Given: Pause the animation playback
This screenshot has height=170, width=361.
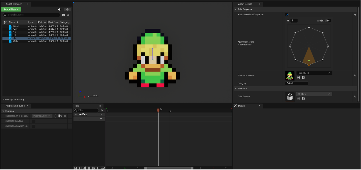Looking at the screenshot, I should click(89, 168).
